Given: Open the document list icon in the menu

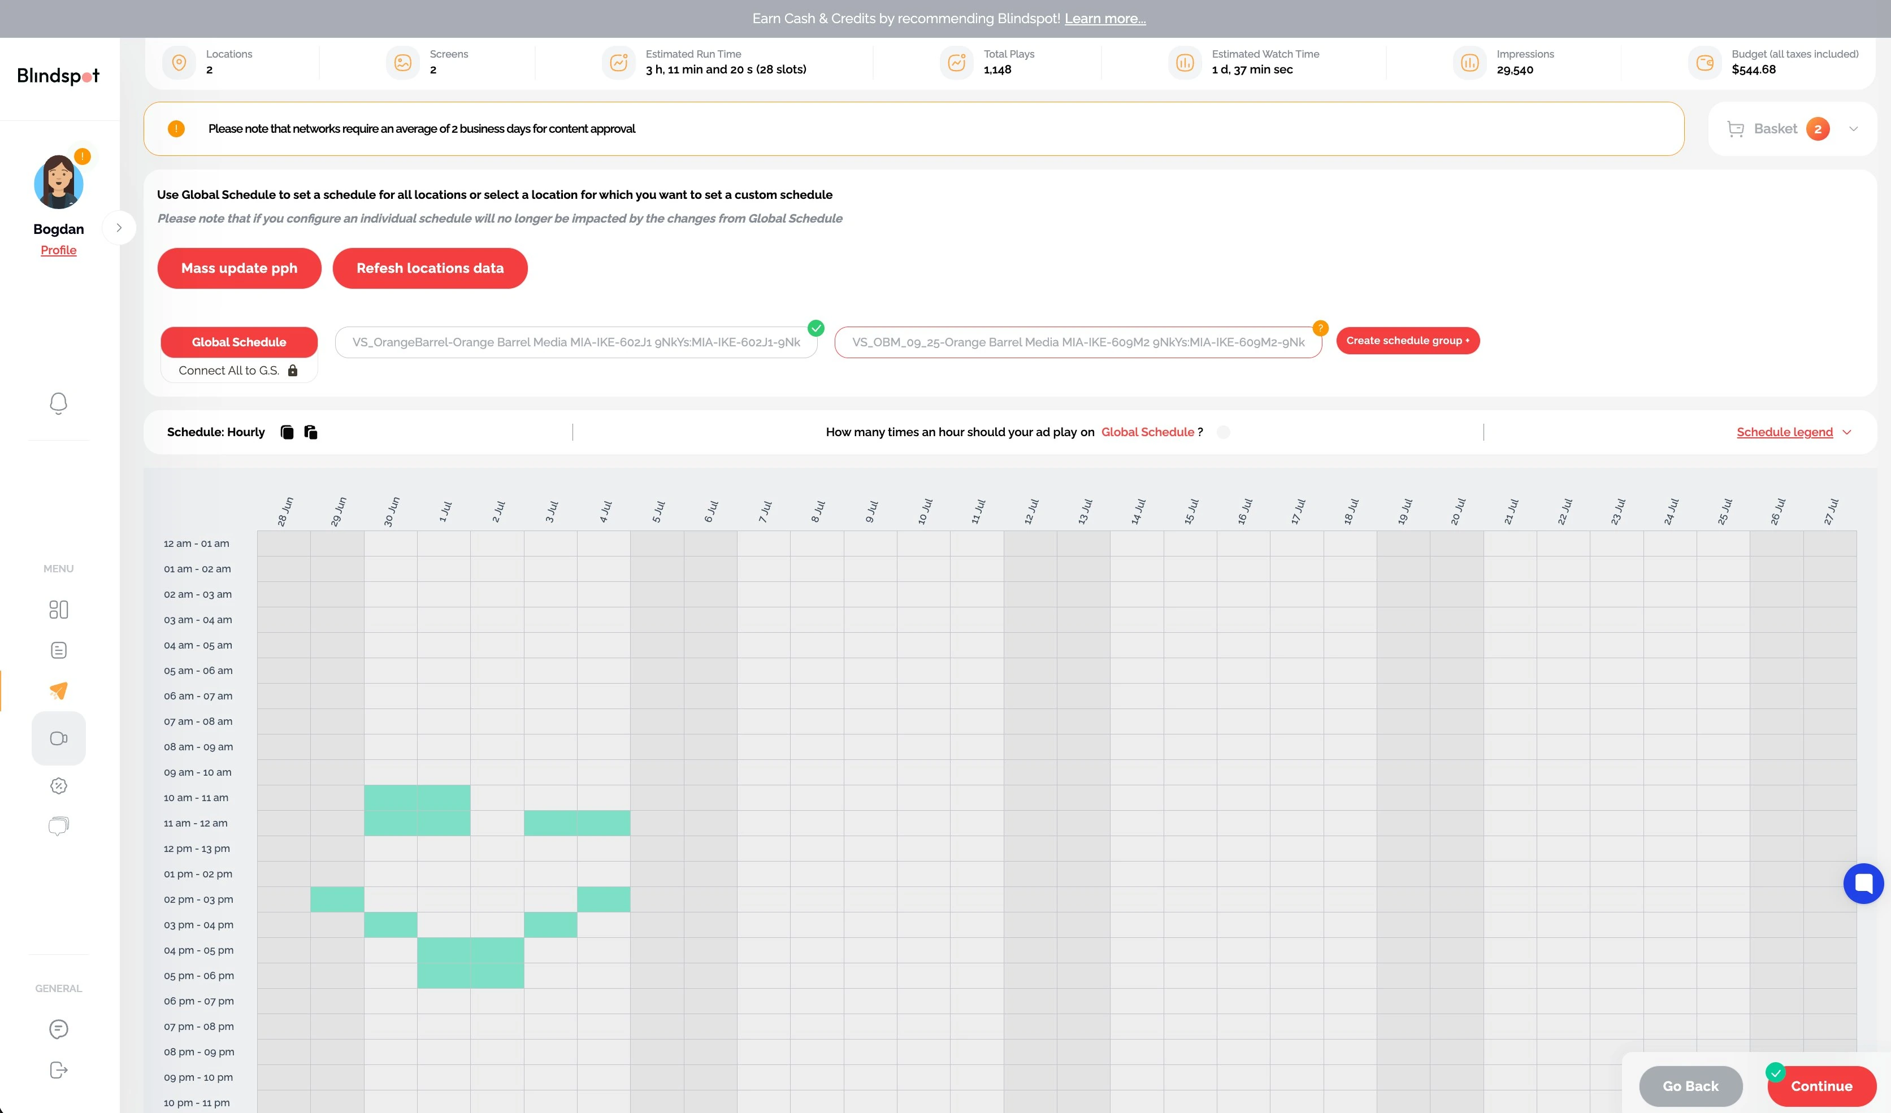Looking at the screenshot, I should click(59, 650).
